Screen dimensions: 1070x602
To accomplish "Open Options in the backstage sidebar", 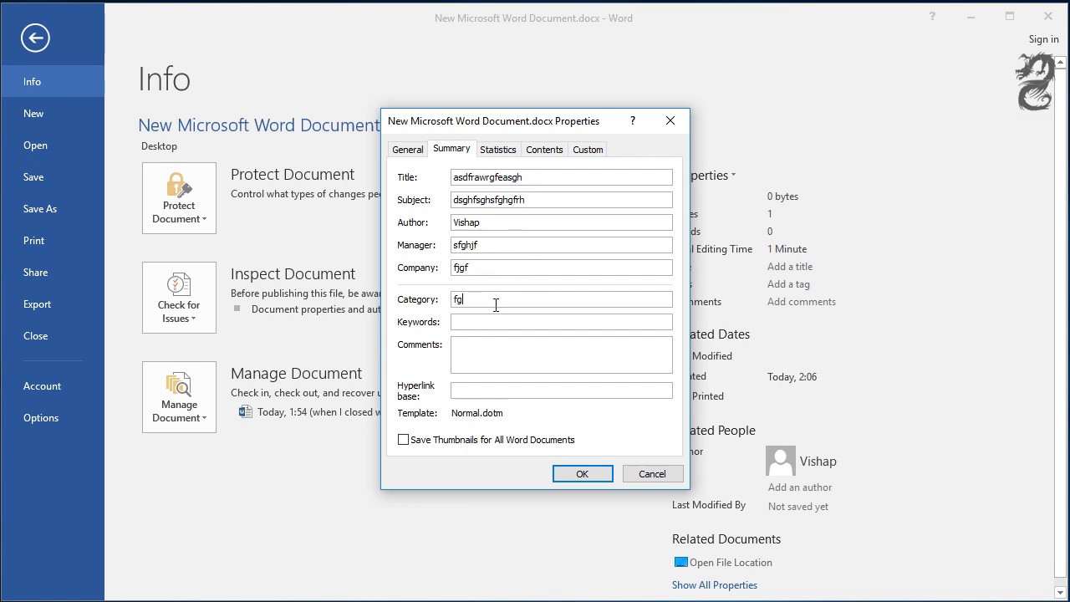I will pyautogui.click(x=53, y=418).
